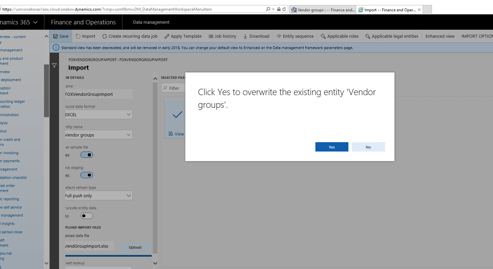Open the Default refresh type dropdown

pos(128,195)
